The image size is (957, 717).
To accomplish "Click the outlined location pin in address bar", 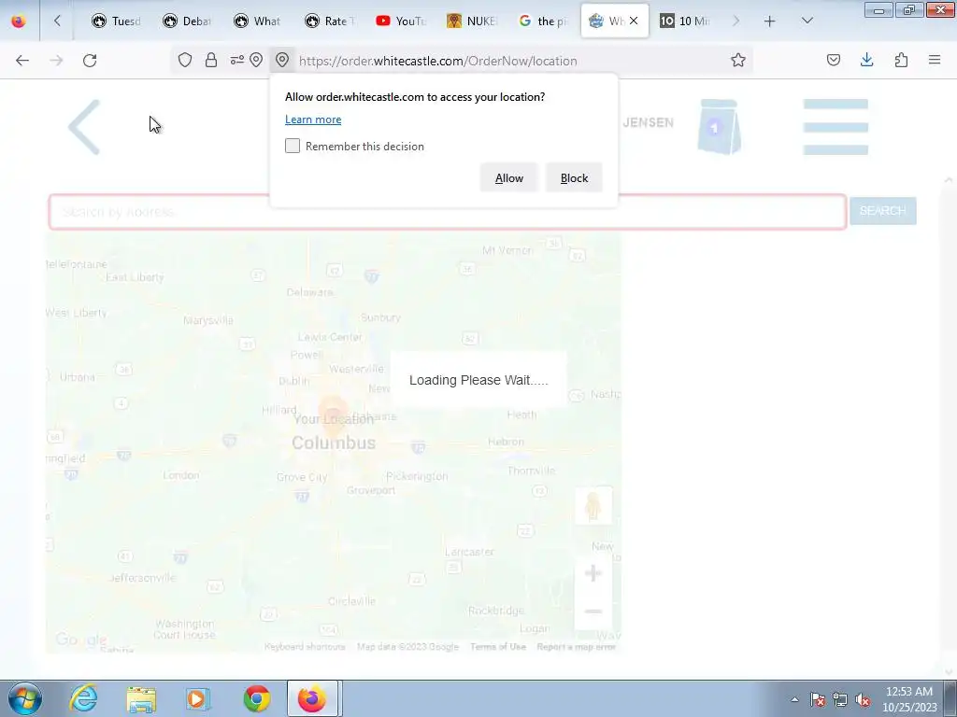I will [x=256, y=60].
